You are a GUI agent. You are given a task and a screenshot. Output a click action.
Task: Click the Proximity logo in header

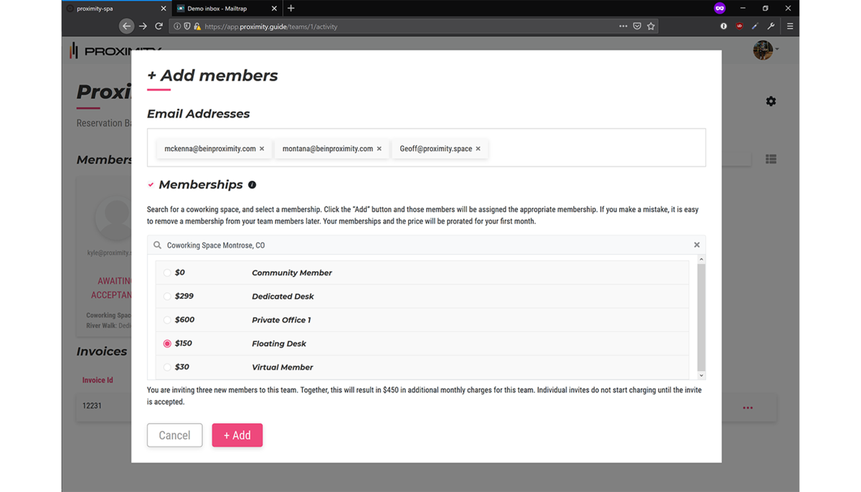pyautogui.click(x=115, y=50)
